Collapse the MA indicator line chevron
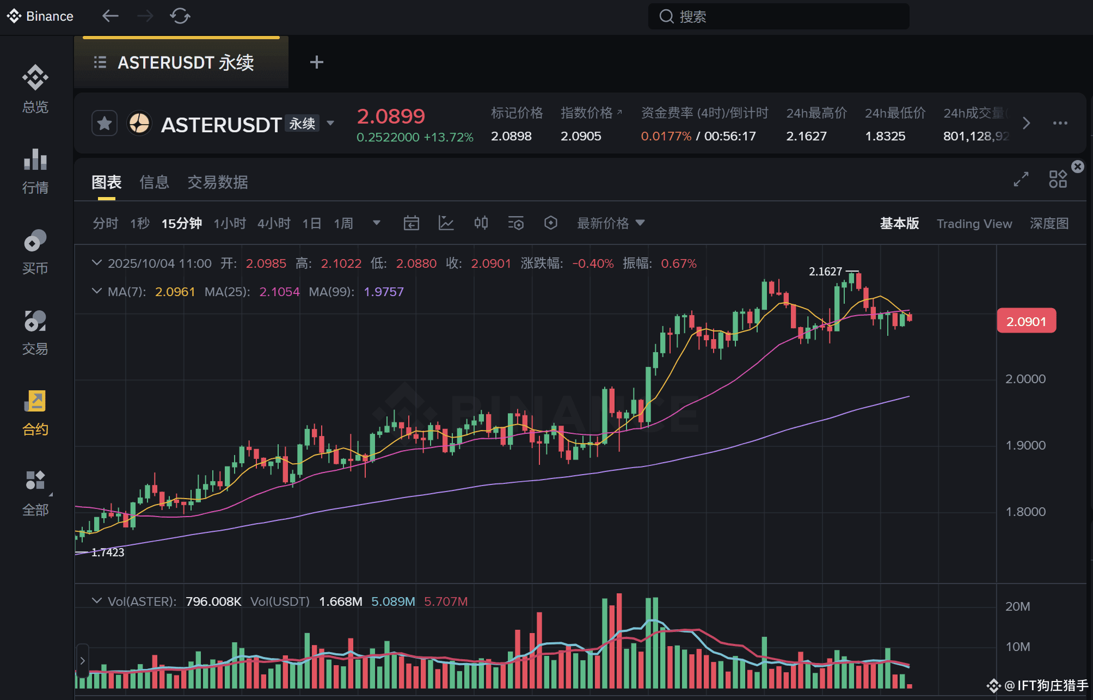 click(x=97, y=291)
